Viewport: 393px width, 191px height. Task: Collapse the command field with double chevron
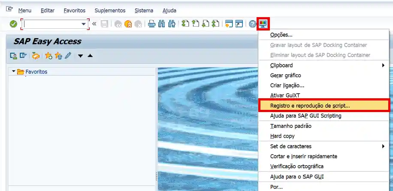(94, 24)
